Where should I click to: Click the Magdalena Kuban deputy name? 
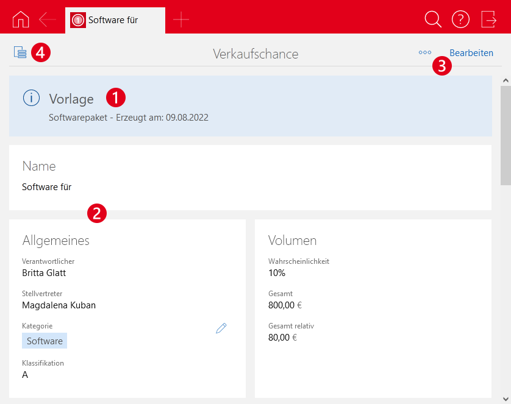59,305
